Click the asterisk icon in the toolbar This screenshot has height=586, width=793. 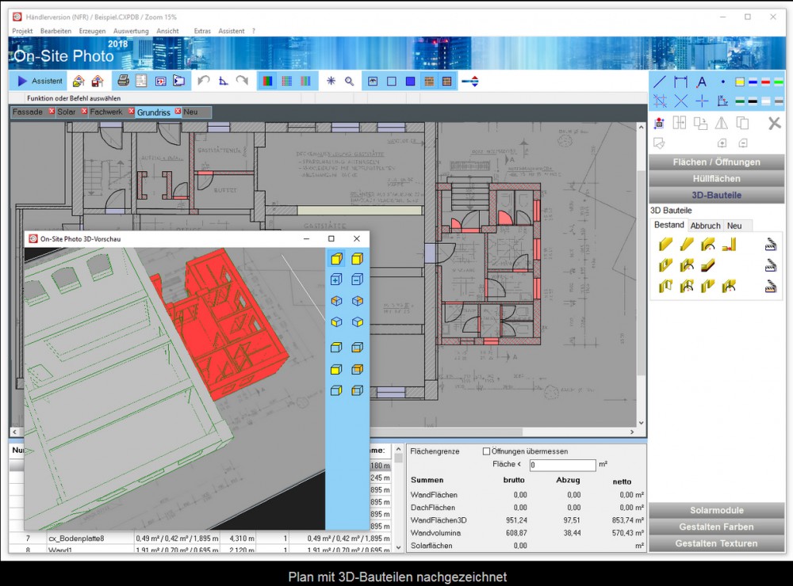[x=331, y=81]
